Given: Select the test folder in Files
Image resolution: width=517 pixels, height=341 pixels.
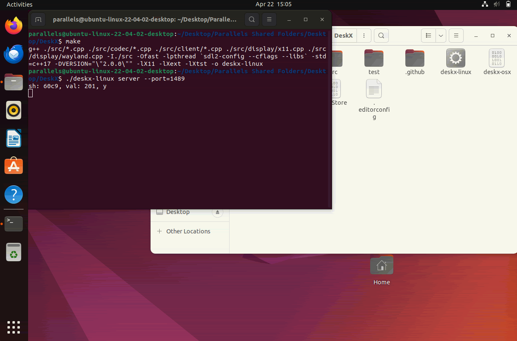Looking at the screenshot, I should [x=374, y=62].
